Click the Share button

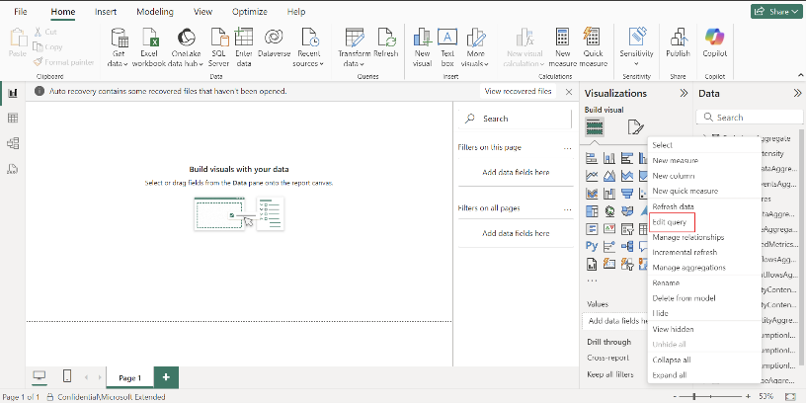[775, 11]
